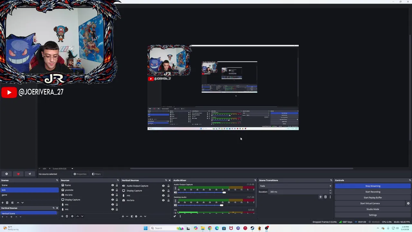Open Audio Output Capture options menu dots
The image size is (412, 232).
click(175, 188)
